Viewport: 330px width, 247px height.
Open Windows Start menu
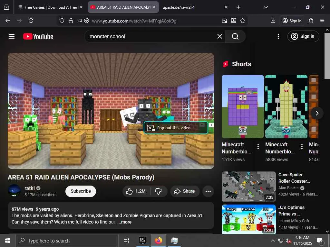coord(8,241)
